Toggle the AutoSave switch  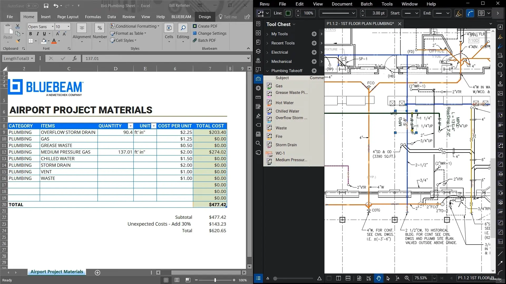32,6
